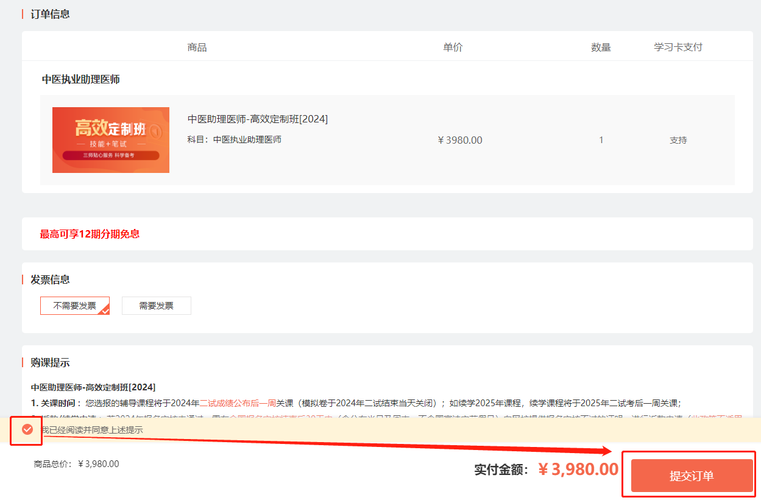Screen dimensions: 761x503
Task: Click the 提交订单 submit order button
Action: pyautogui.click(x=689, y=475)
